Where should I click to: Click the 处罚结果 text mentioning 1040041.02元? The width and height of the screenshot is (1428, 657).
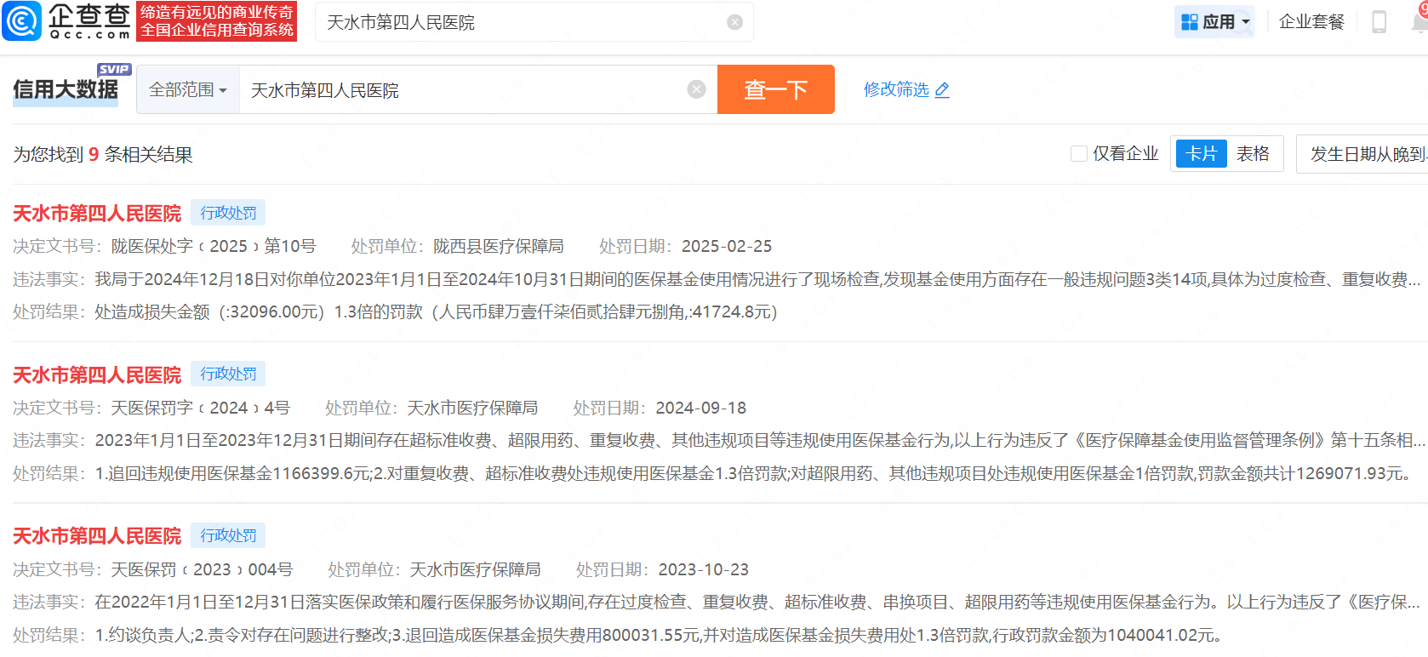(660, 635)
